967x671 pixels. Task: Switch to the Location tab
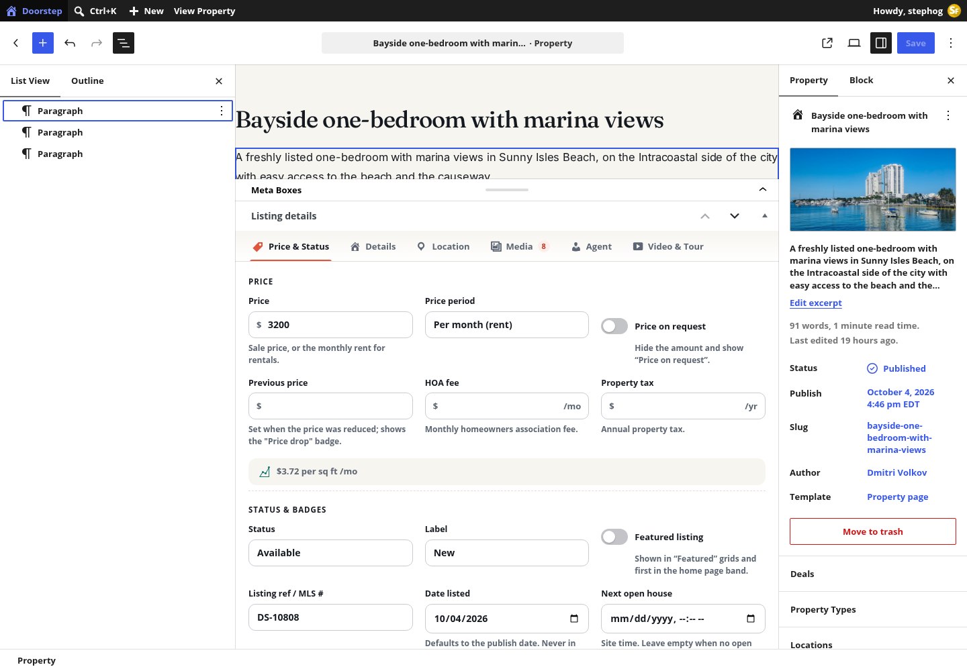[x=443, y=247]
